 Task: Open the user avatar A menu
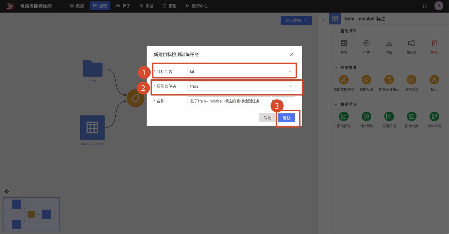pyautogui.click(x=439, y=6)
